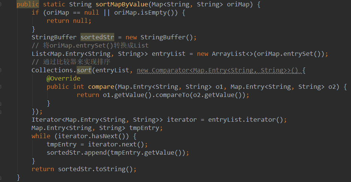Screen dimensions: 351x182
Task: Click the if keyword
Action: [35, 12]
